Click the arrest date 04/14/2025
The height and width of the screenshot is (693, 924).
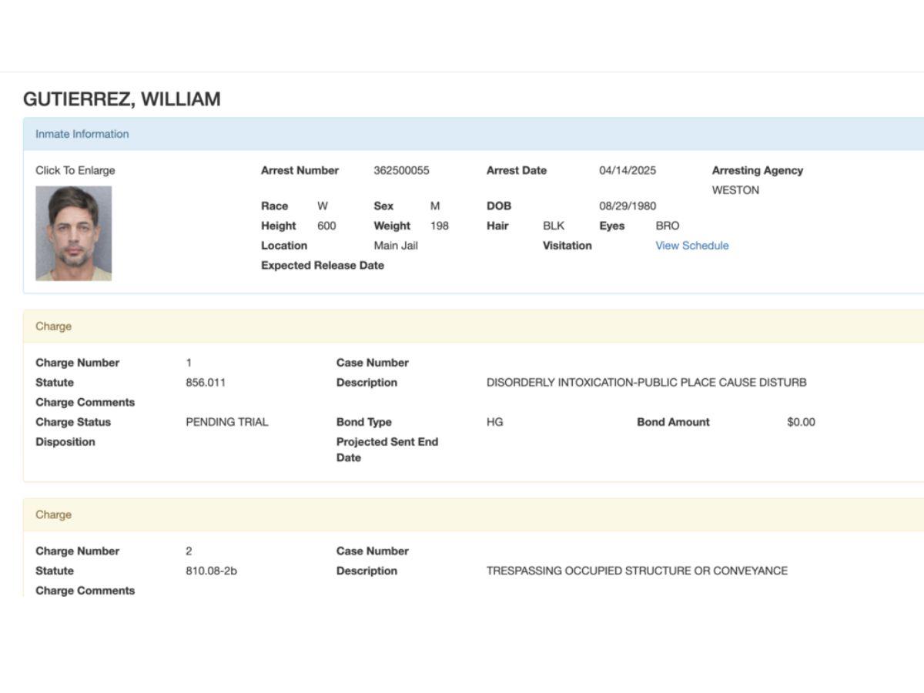point(628,170)
